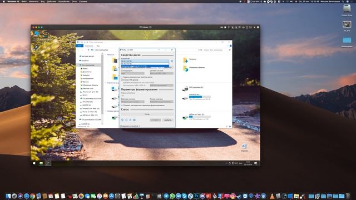Click VirtualCD drive usage bar in Explorer

pos(200,97)
